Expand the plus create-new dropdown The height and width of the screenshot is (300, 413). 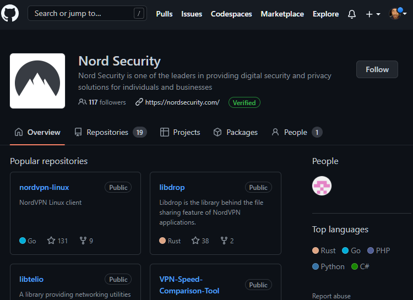pyautogui.click(x=373, y=14)
